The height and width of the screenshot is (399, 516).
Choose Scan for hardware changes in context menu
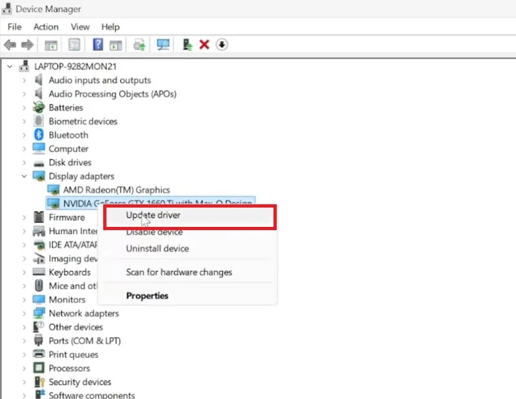pos(188,273)
